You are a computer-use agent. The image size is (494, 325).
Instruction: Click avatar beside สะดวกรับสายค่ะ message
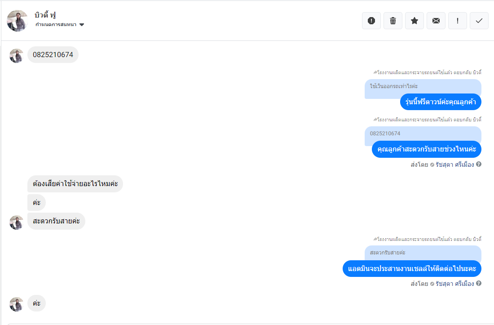pyautogui.click(x=16, y=222)
